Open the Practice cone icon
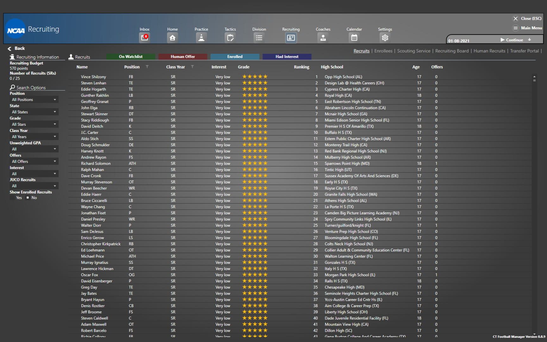Image resolution: width=547 pixels, height=342 pixels. tap(201, 38)
